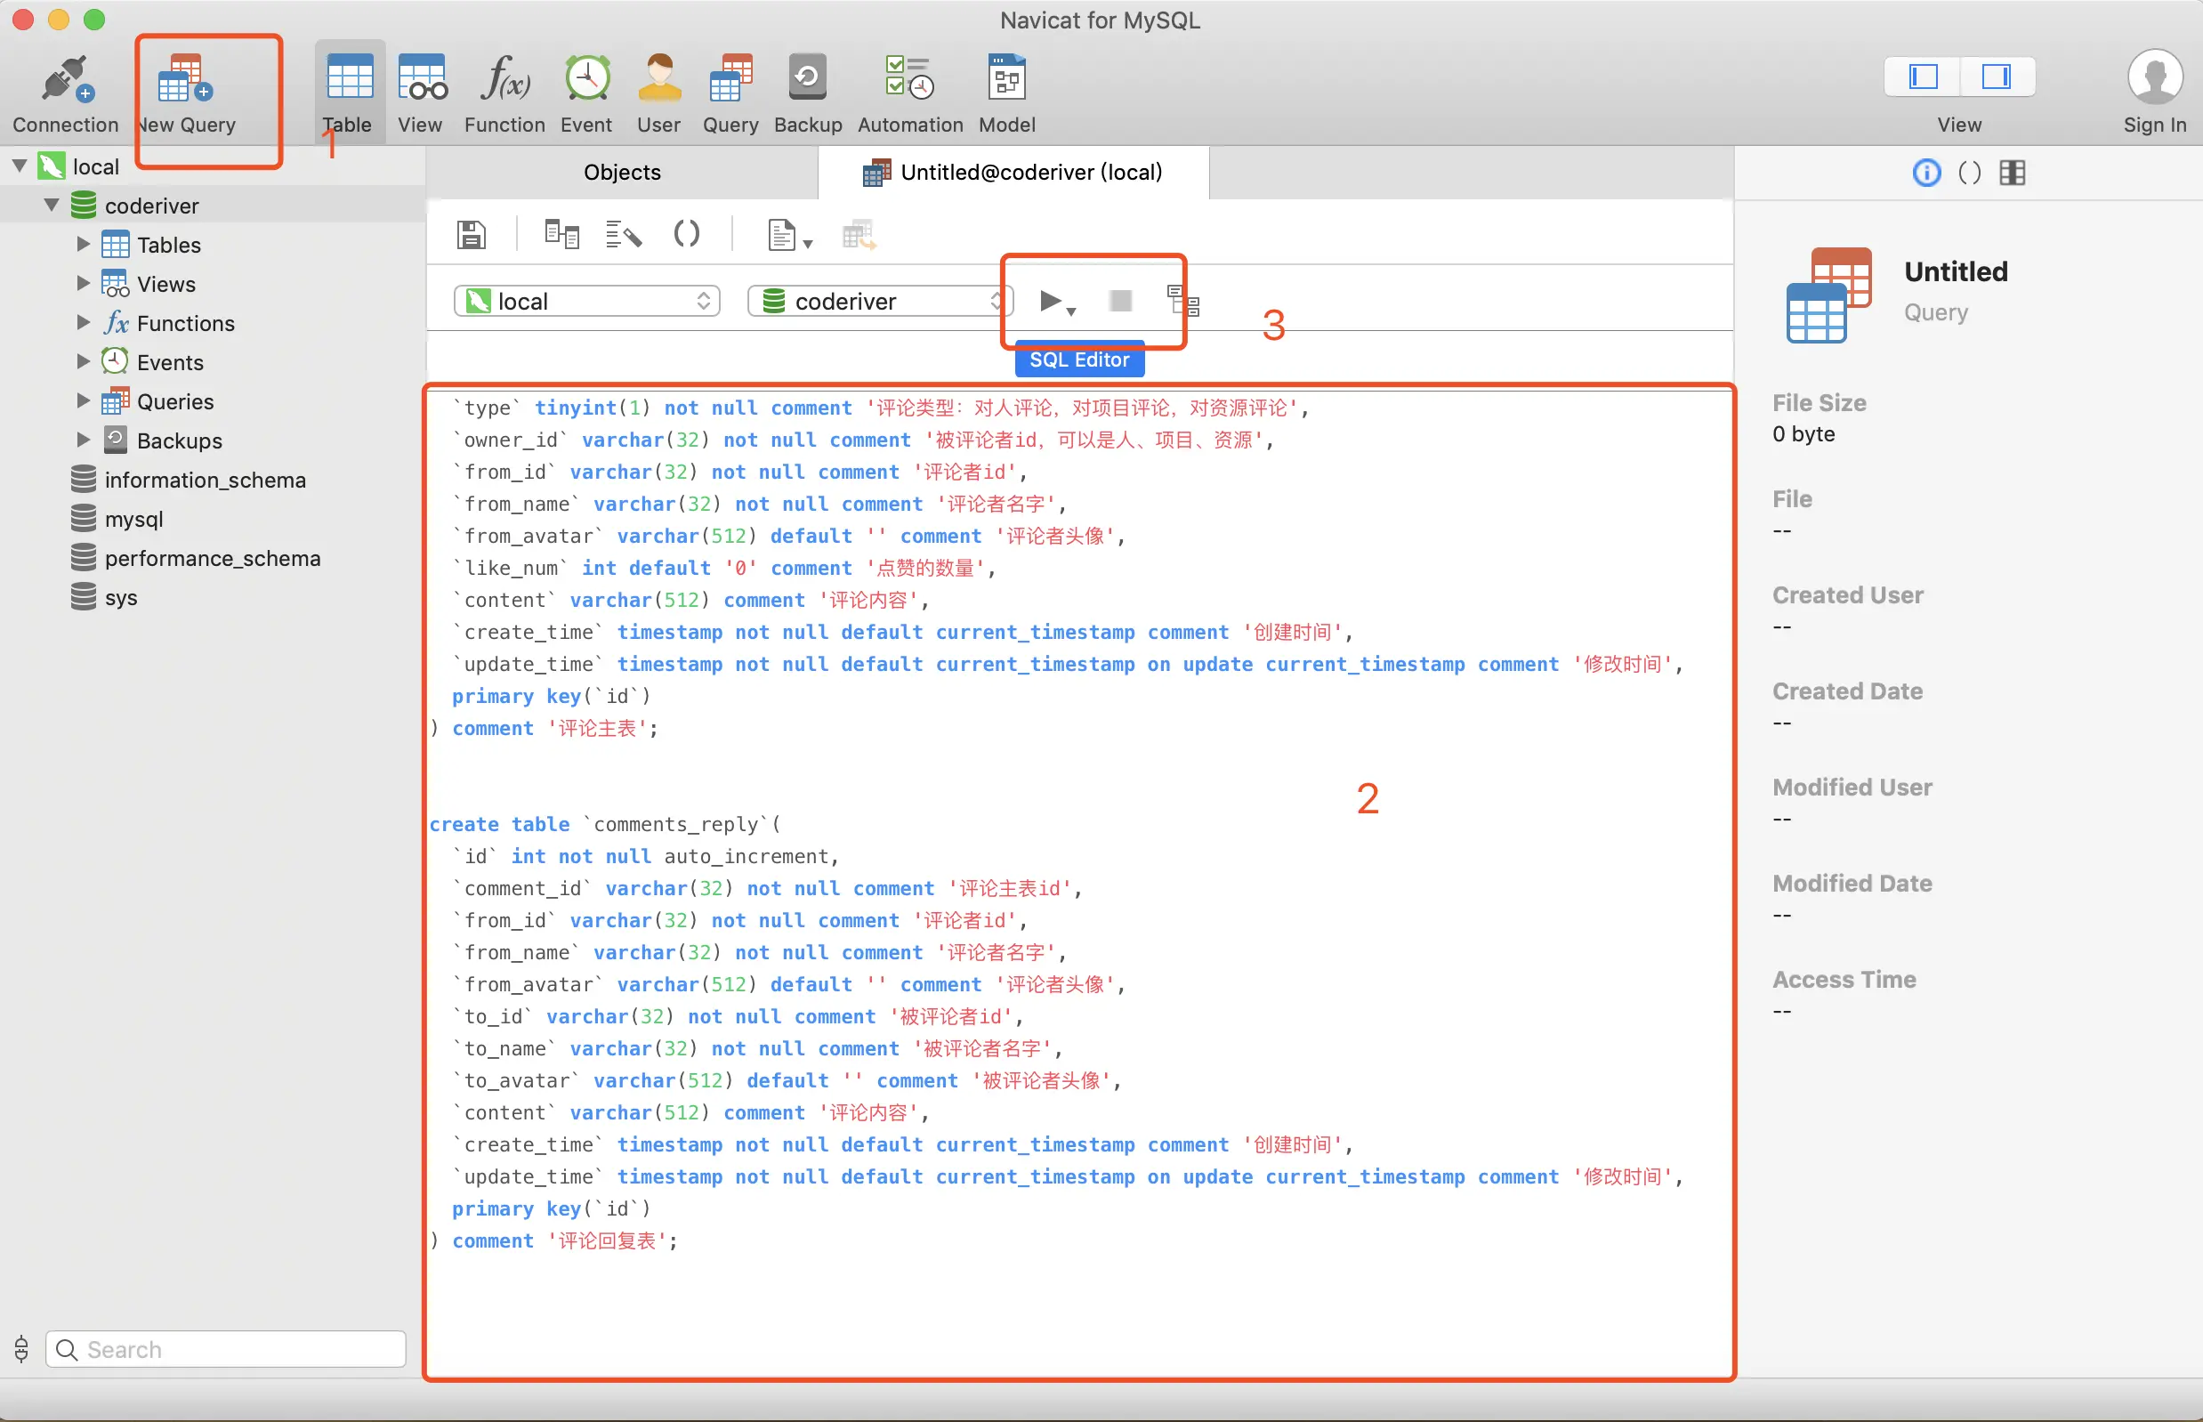Open the local connection dropdown
Image resolution: width=2203 pixels, height=1422 pixels.
pyautogui.click(x=586, y=301)
